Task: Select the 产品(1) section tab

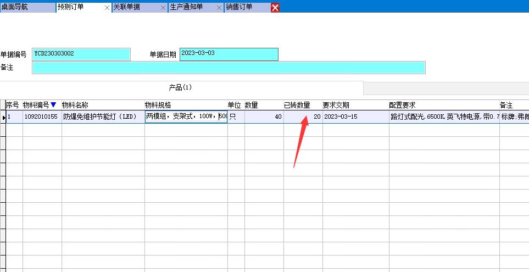Action: click(180, 88)
